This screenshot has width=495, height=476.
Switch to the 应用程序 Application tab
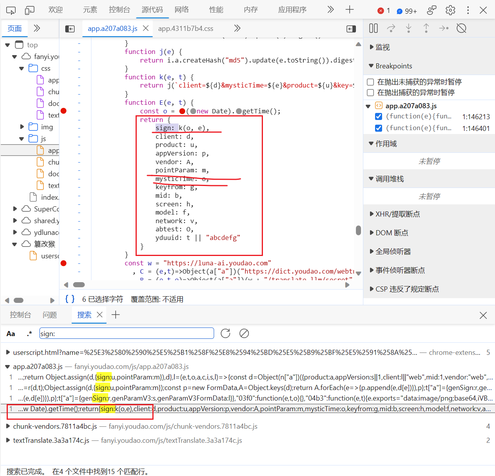(x=292, y=10)
